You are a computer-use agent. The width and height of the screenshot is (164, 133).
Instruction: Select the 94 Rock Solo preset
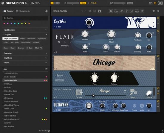coord(25,95)
